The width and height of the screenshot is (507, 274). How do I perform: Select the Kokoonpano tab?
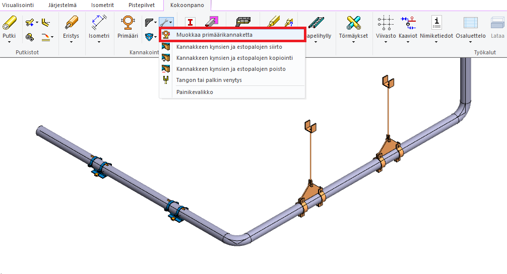[187, 5]
